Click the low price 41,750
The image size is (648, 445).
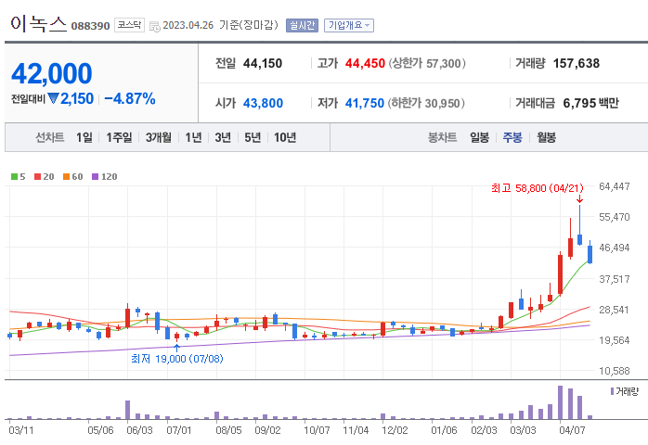(x=365, y=103)
